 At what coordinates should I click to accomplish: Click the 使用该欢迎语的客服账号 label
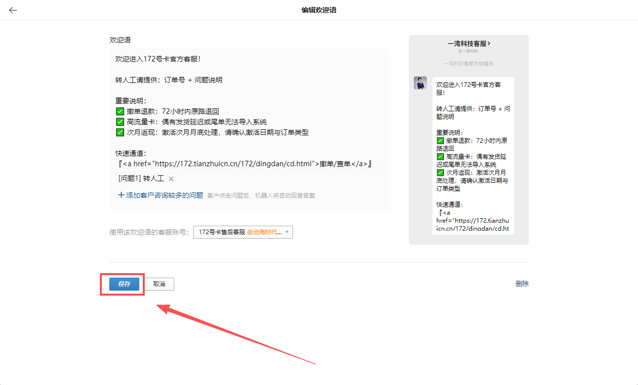(150, 233)
